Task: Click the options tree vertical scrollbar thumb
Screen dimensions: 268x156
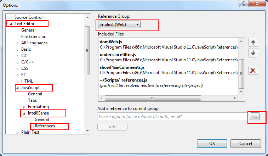Action: point(87,51)
